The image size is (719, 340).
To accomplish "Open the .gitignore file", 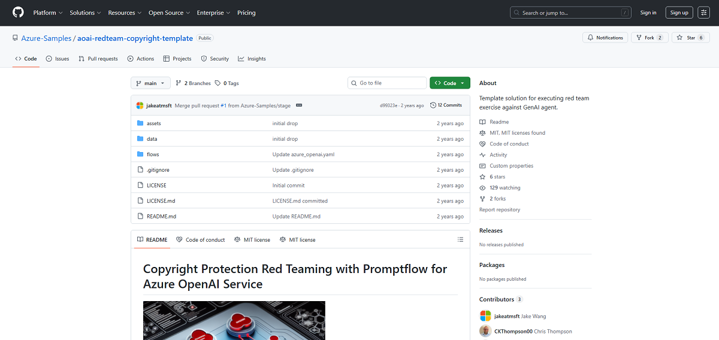I will [x=158, y=170].
